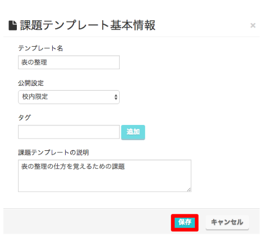This screenshot has width=263, height=237.
Task: Click the resize grip on the description textarea
Action: [189, 190]
